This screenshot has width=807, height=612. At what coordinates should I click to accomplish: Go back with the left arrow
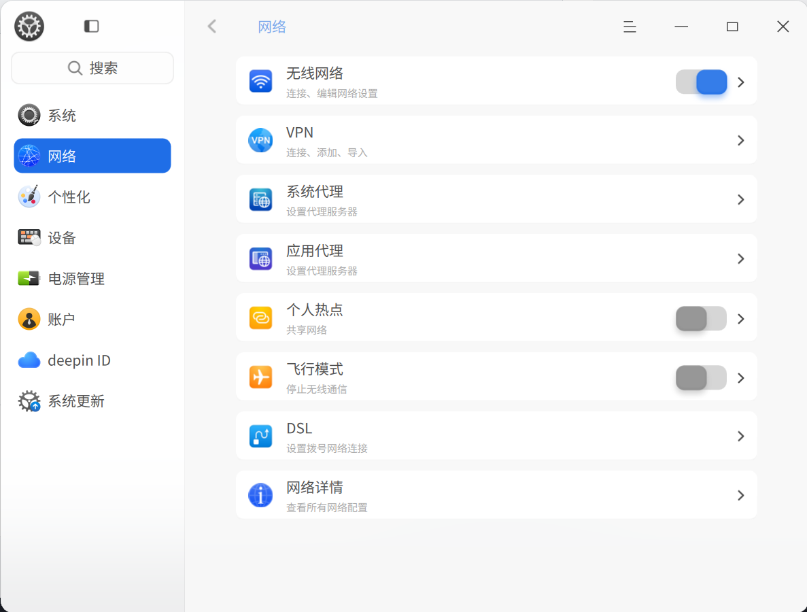point(212,27)
